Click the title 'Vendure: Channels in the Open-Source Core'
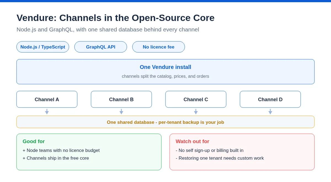The height and width of the screenshot is (182, 331). [x=116, y=18]
